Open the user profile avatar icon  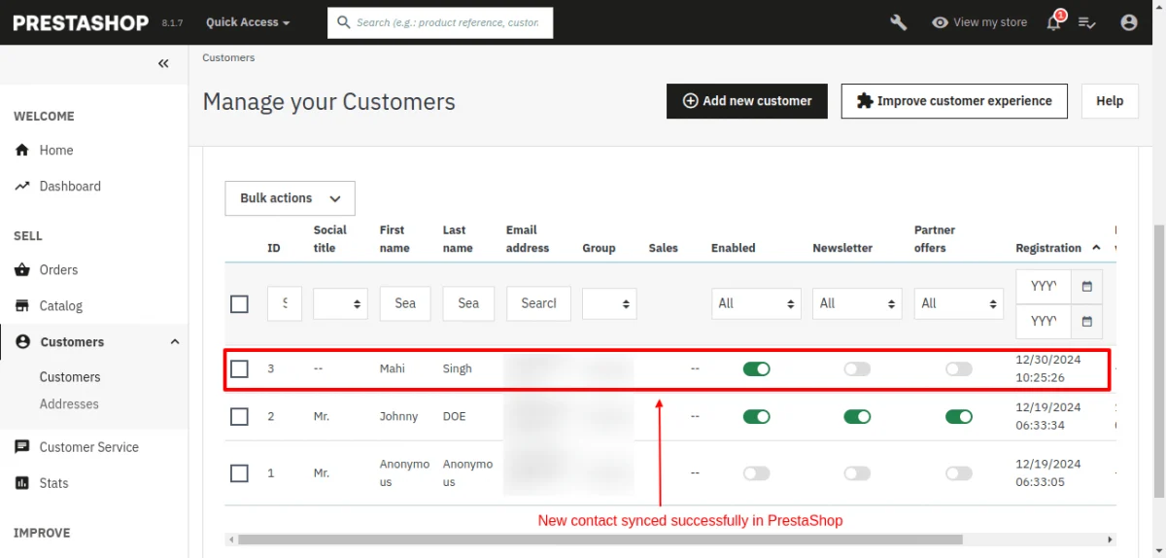1129,22
